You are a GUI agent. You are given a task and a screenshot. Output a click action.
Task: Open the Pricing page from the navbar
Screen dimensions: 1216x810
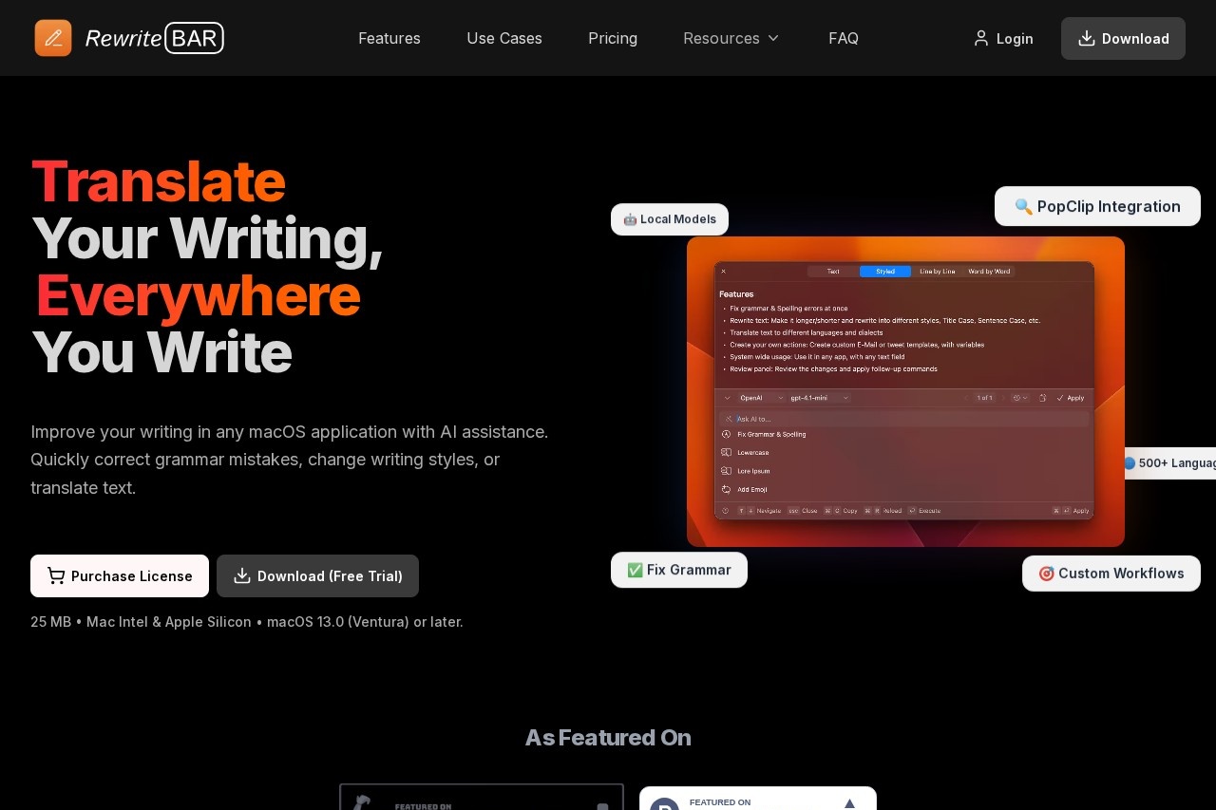click(613, 38)
